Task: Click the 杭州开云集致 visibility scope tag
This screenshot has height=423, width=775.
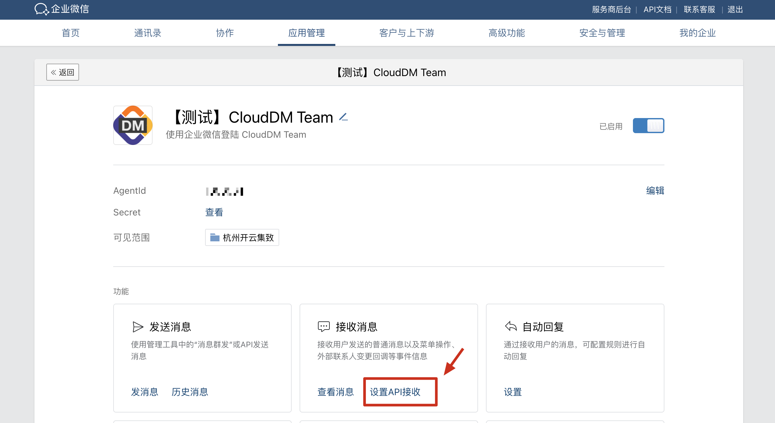Action: point(242,237)
